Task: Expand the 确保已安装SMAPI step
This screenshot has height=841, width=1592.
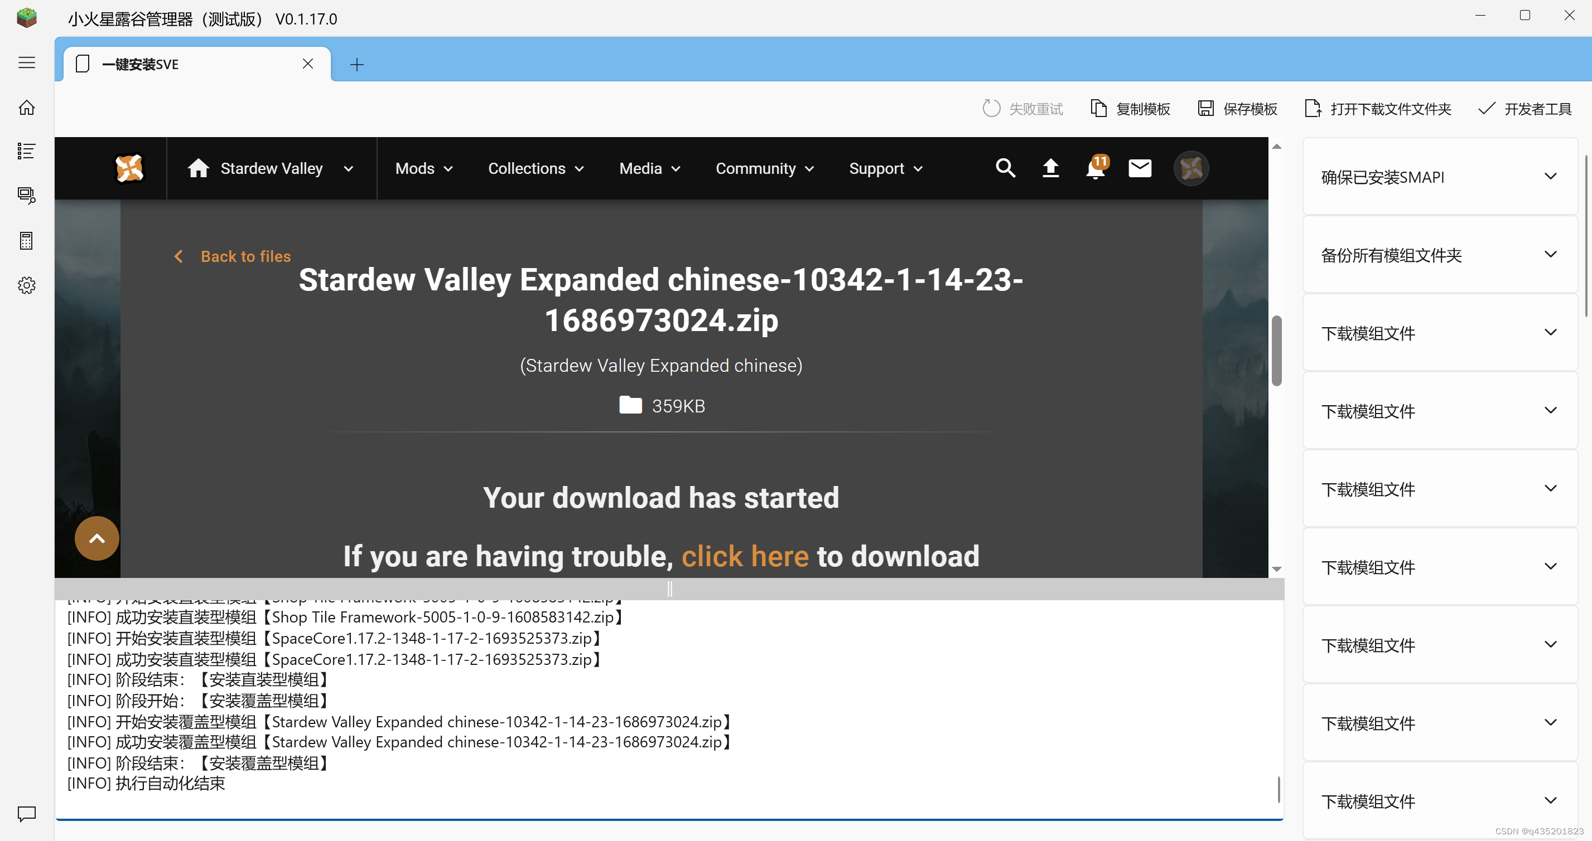Action: pyautogui.click(x=1439, y=177)
